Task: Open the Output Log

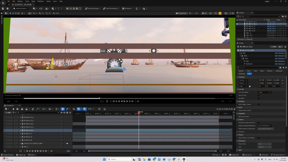Action: (x=21, y=155)
